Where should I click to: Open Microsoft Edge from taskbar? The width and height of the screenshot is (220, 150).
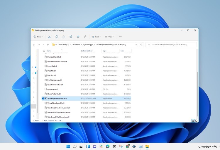[108, 146]
